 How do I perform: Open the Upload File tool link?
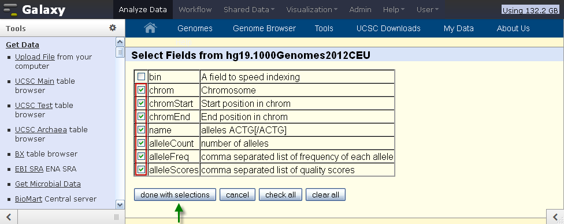tap(35, 57)
